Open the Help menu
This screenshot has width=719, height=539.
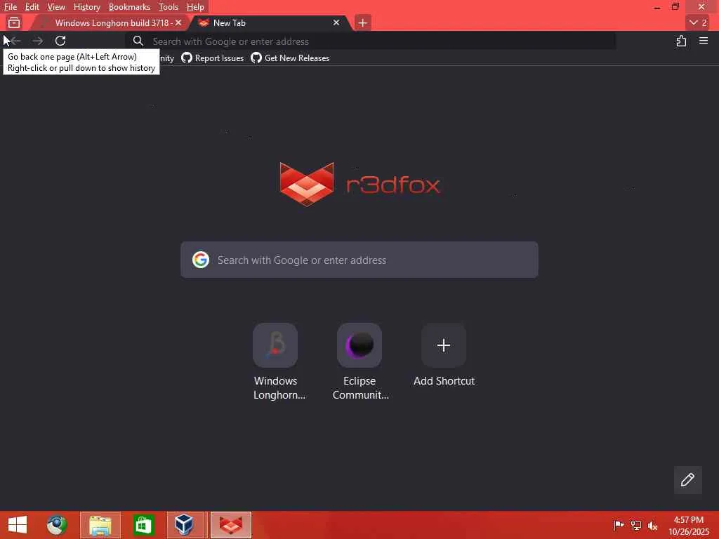tap(195, 7)
